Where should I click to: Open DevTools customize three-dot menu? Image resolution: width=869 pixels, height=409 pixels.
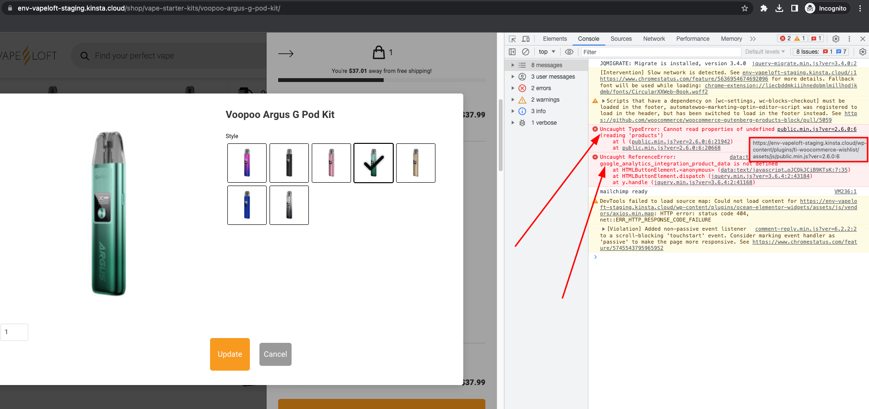pyautogui.click(x=849, y=39)
